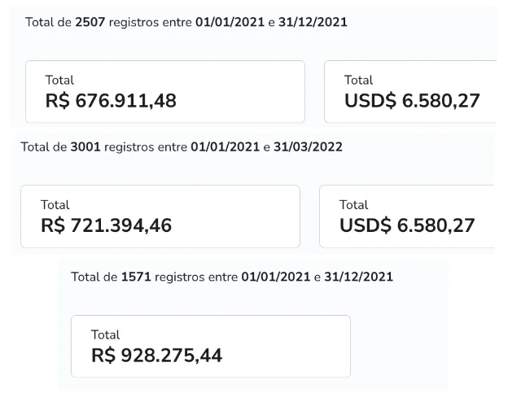Click 01/01/2021 in the 3001 registros line
Screen dimensions: 508x402
(223, 147)
